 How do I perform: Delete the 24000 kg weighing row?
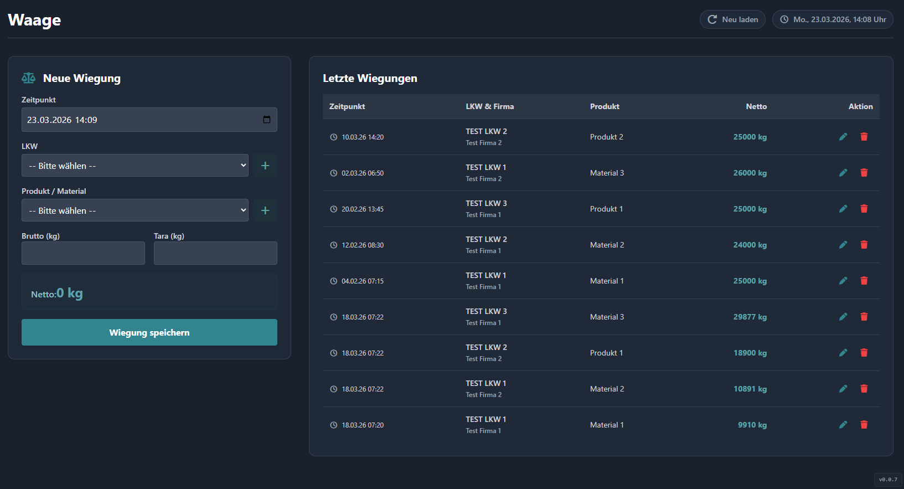[x=864, y=245]
